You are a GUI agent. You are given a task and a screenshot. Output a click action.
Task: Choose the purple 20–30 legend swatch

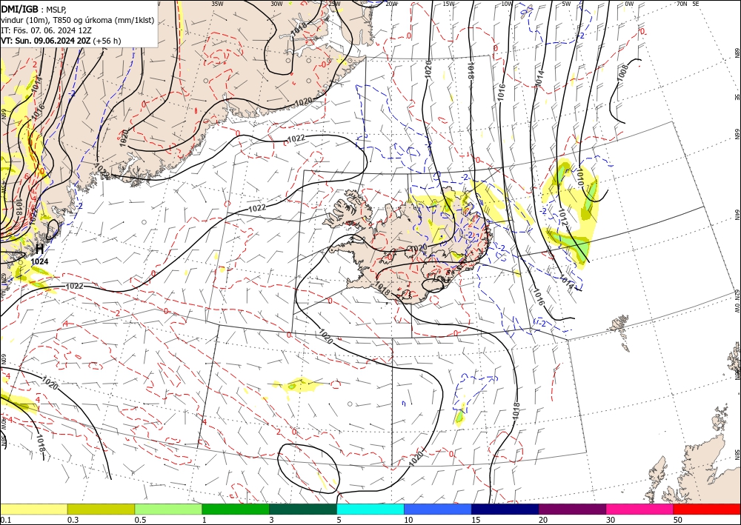[572, 509]
